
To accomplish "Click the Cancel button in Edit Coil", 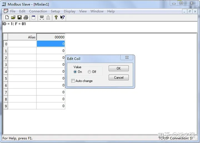I will pyautogui.click(x=119, y=77).
